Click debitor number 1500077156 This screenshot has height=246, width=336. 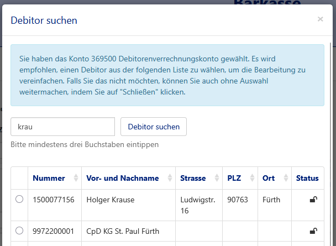(53, 200)
